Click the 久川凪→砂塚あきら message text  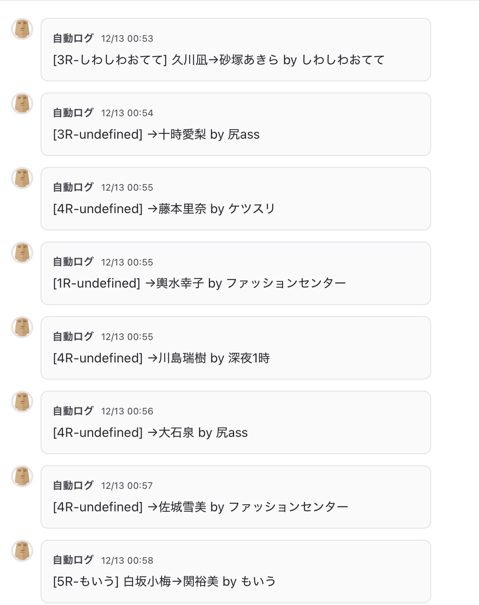click(x=219, y=60)
